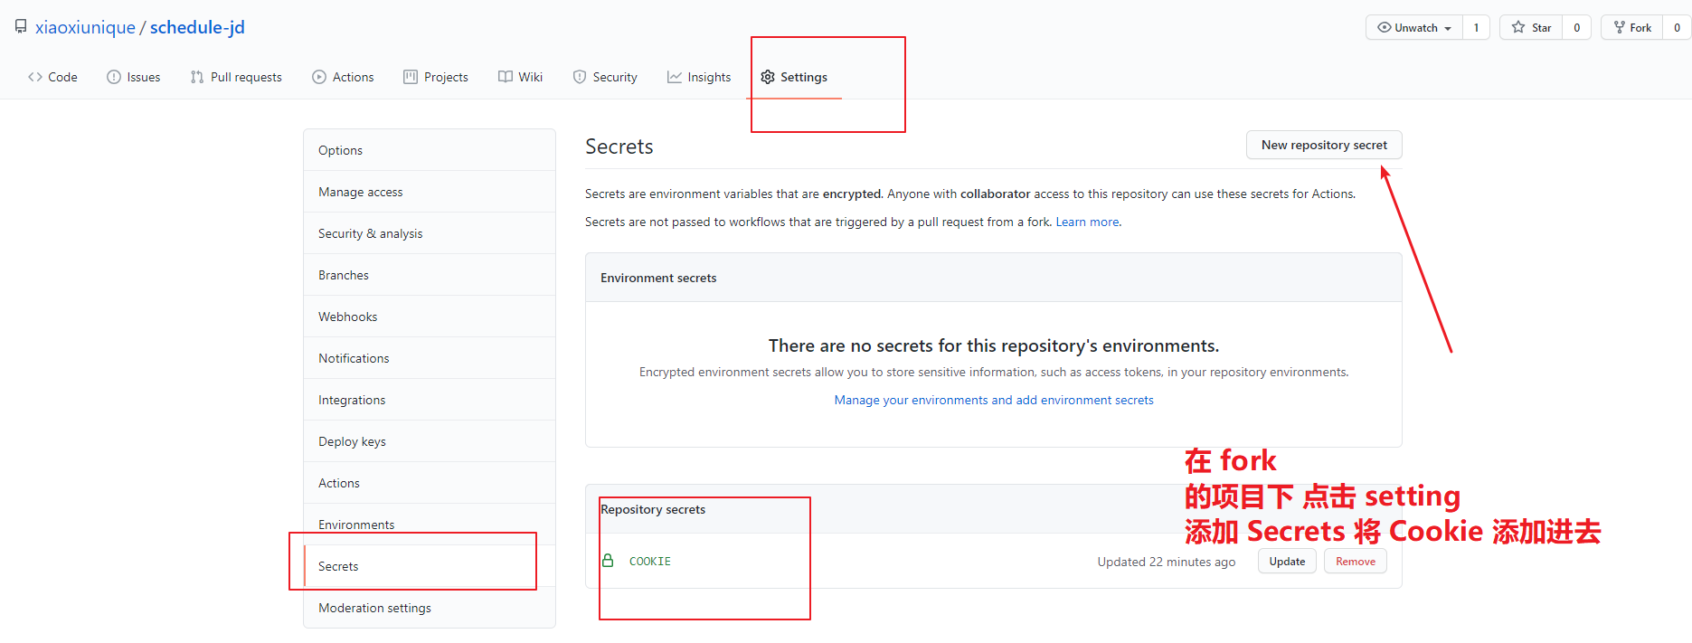Open Manage your environments link
1692x643 pixels.
click(994, 400)
